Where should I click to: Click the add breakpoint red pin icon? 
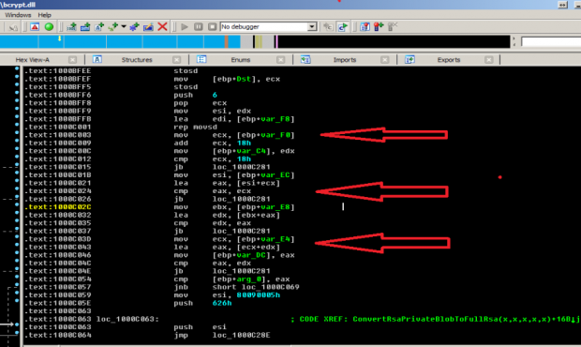(x=379, y=26)
